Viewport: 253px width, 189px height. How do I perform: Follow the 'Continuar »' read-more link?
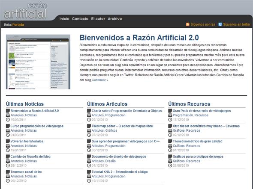(100, 80)
